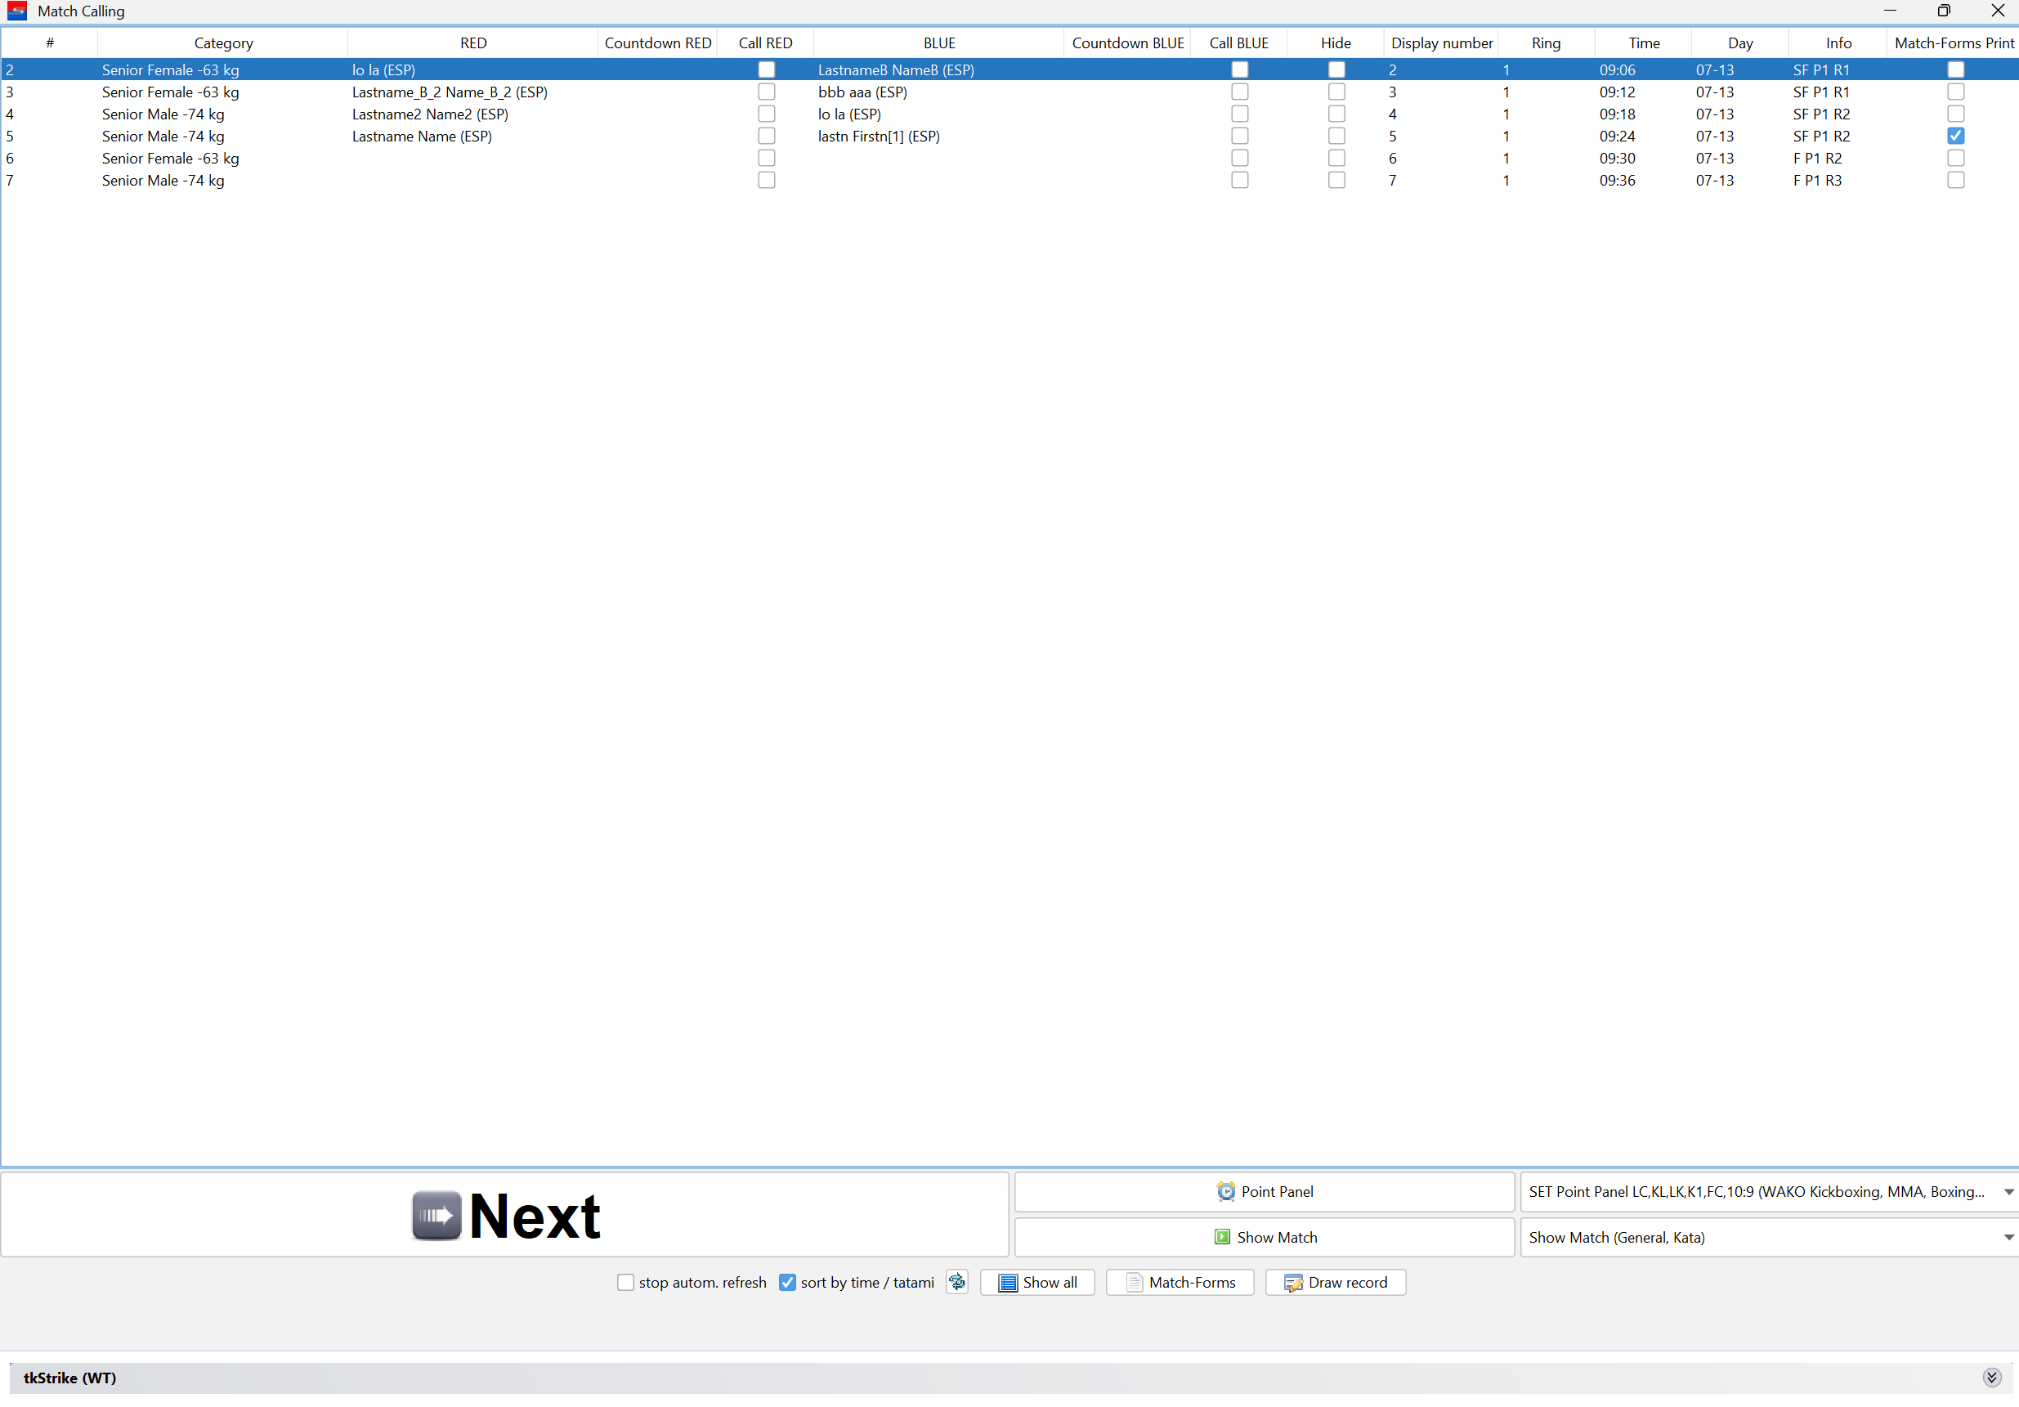The image size is (2019, 1407).
Task: Check Match-Forms Print for match 3
Action: click(1954, 92)
